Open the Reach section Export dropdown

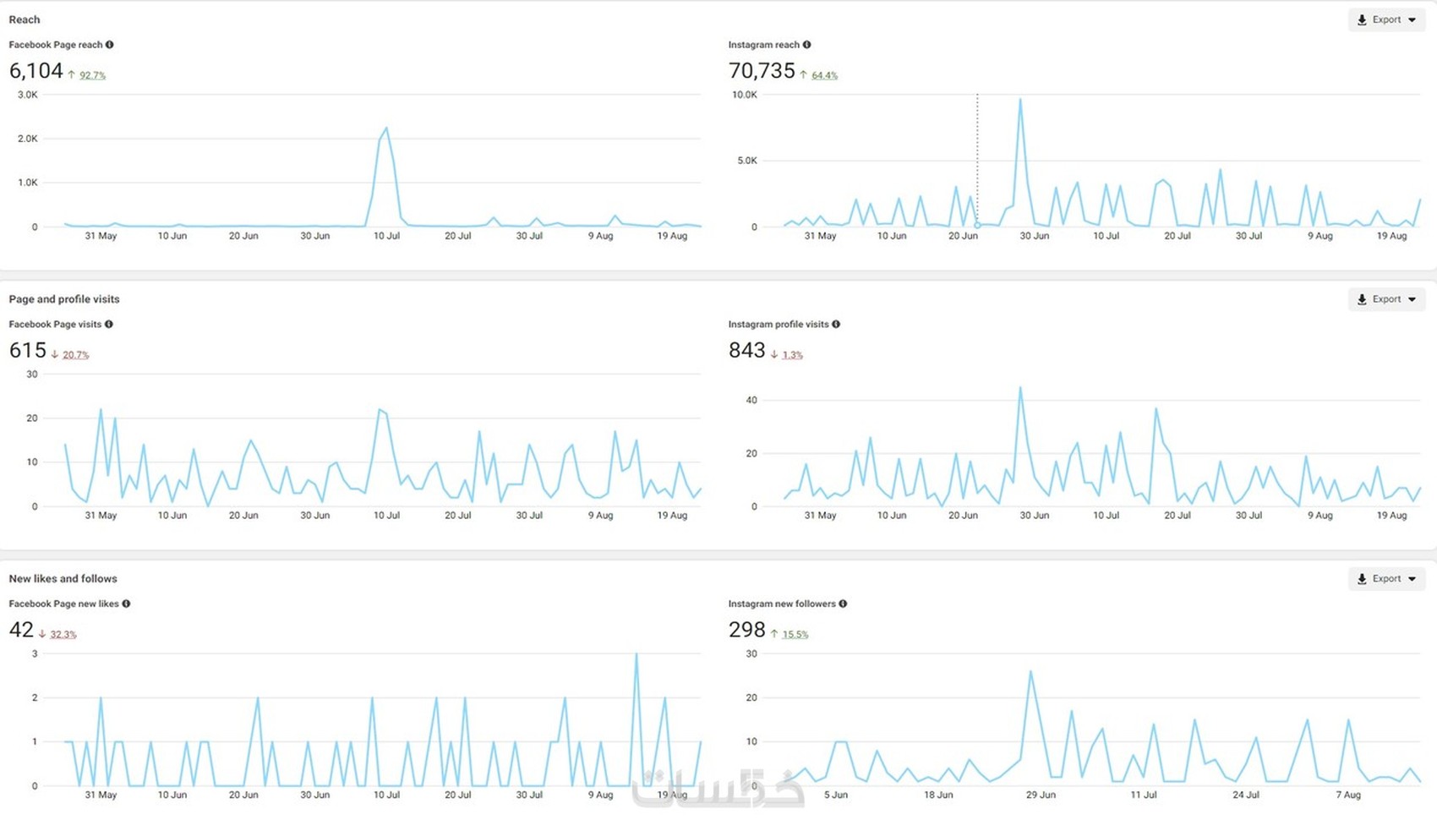(x=1386, y=20)
